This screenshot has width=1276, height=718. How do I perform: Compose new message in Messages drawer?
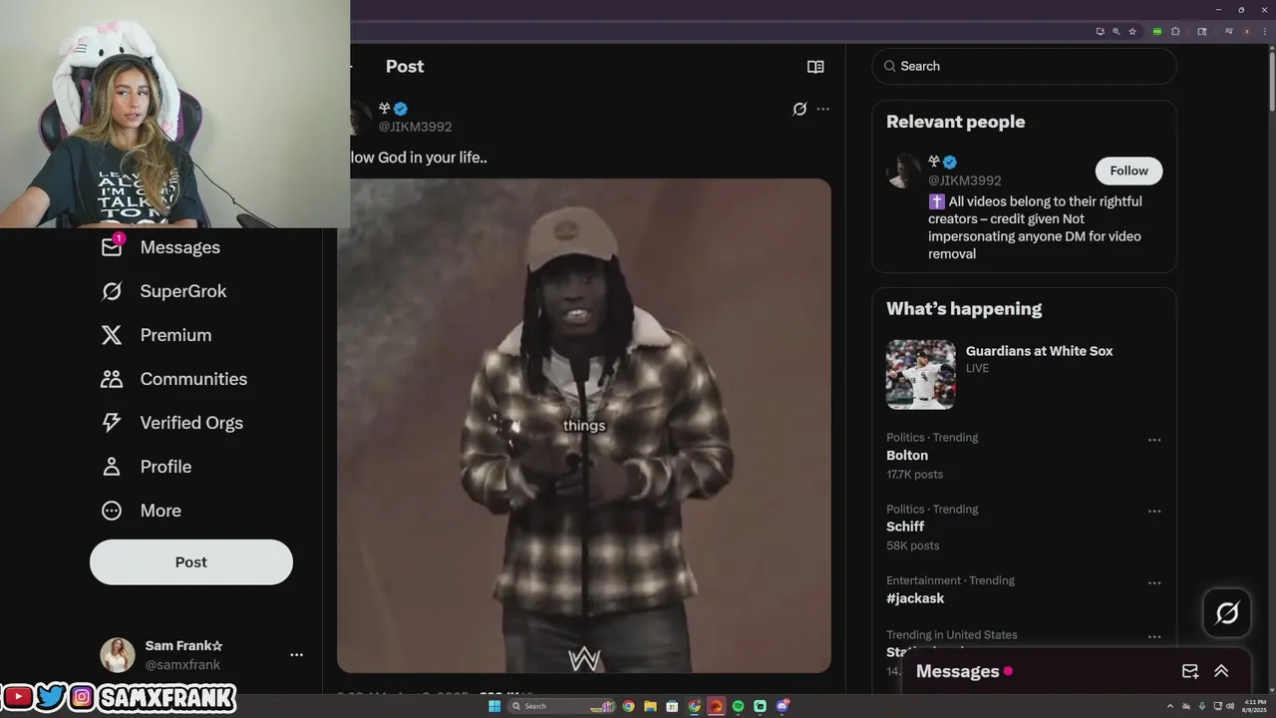coord(1190,671)
